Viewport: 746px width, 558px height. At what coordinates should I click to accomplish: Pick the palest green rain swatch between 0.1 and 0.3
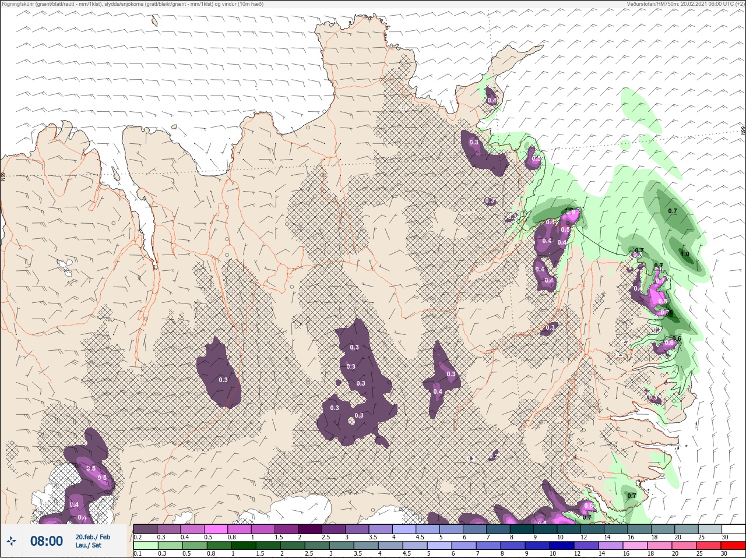tap(145, 546)
